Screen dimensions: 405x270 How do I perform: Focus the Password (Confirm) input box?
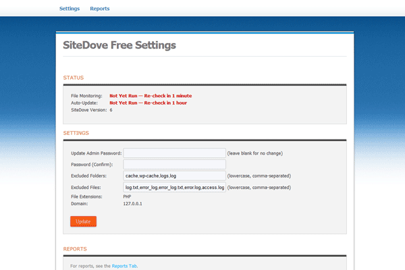[x=174, y=164]
